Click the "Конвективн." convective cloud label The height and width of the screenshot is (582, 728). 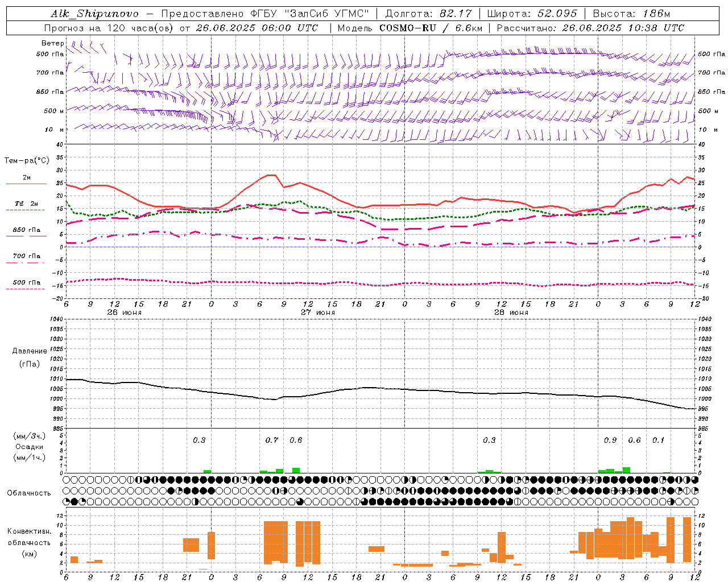30,531
